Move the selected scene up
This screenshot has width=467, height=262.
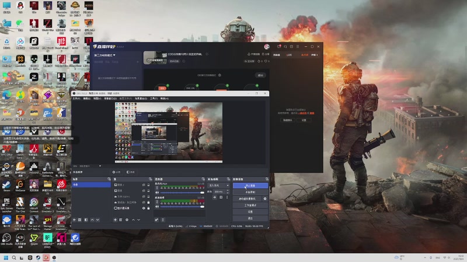[x=92, y=220]
